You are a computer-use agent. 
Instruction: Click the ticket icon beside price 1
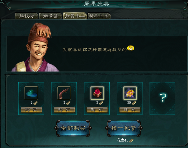[36, 103]
